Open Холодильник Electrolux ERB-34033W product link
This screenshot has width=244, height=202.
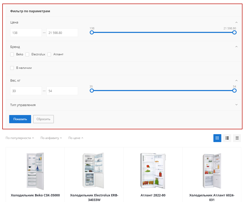click(x=94, y=197)
